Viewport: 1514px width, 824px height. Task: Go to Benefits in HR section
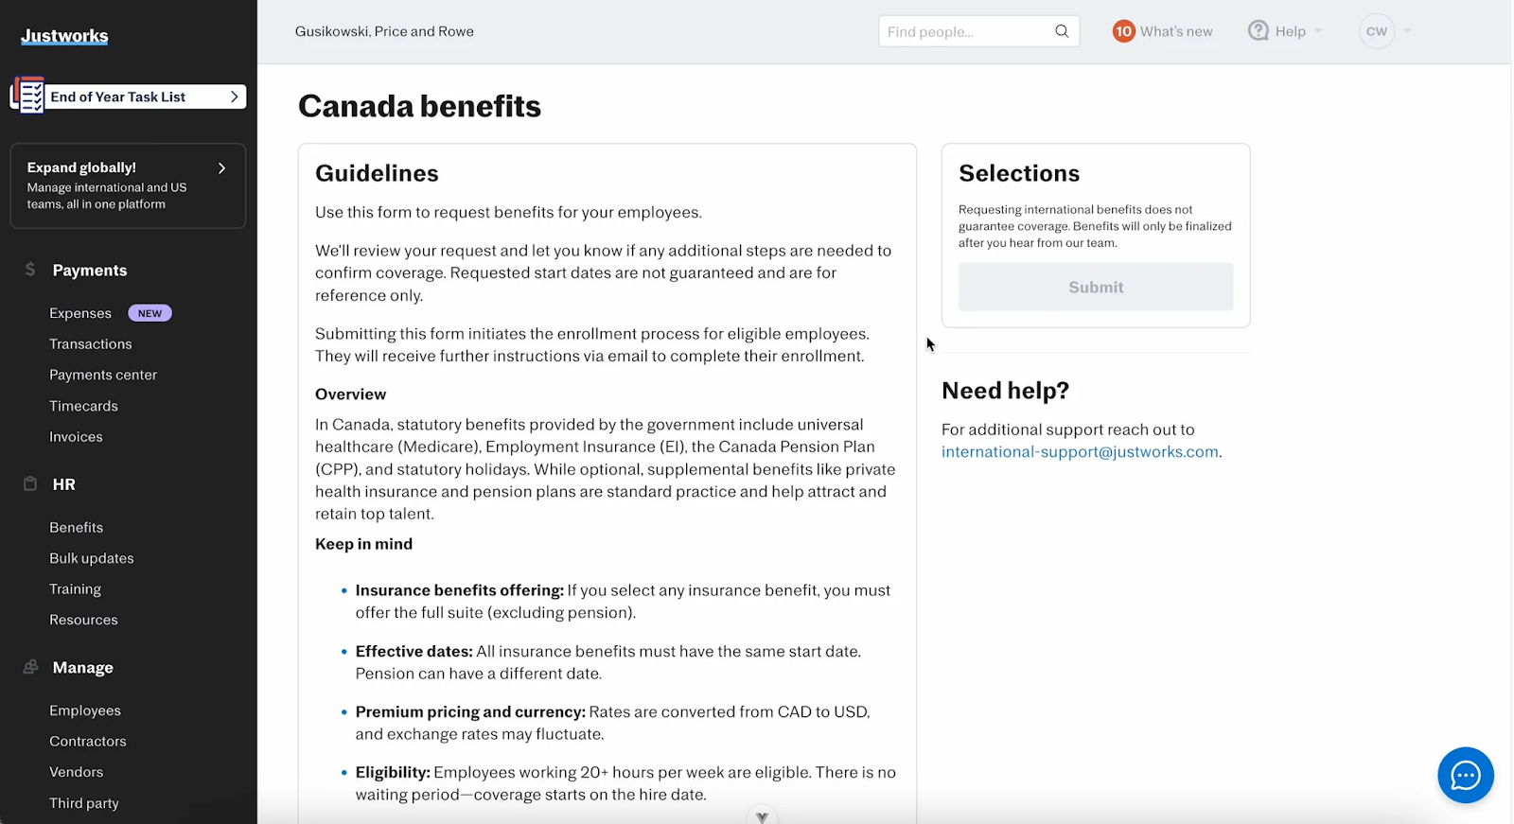(76, 527)
